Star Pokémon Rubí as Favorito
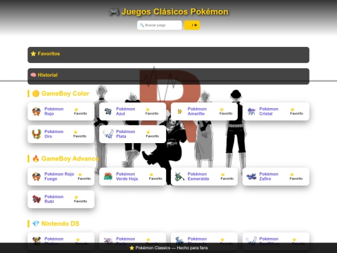 [x=81, y=199]
